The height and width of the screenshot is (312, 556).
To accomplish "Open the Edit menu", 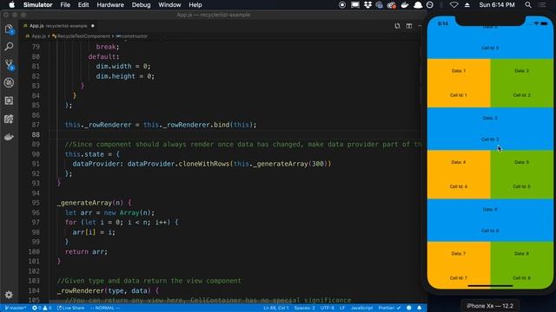I will 83,5.
